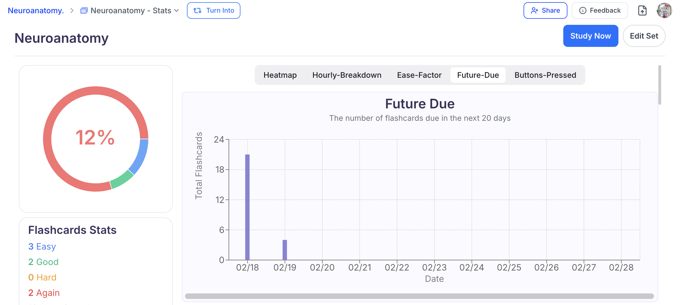The image size is (681, 305).
Task: Select the Ease-Factor tab
Action: click(419, 75)
